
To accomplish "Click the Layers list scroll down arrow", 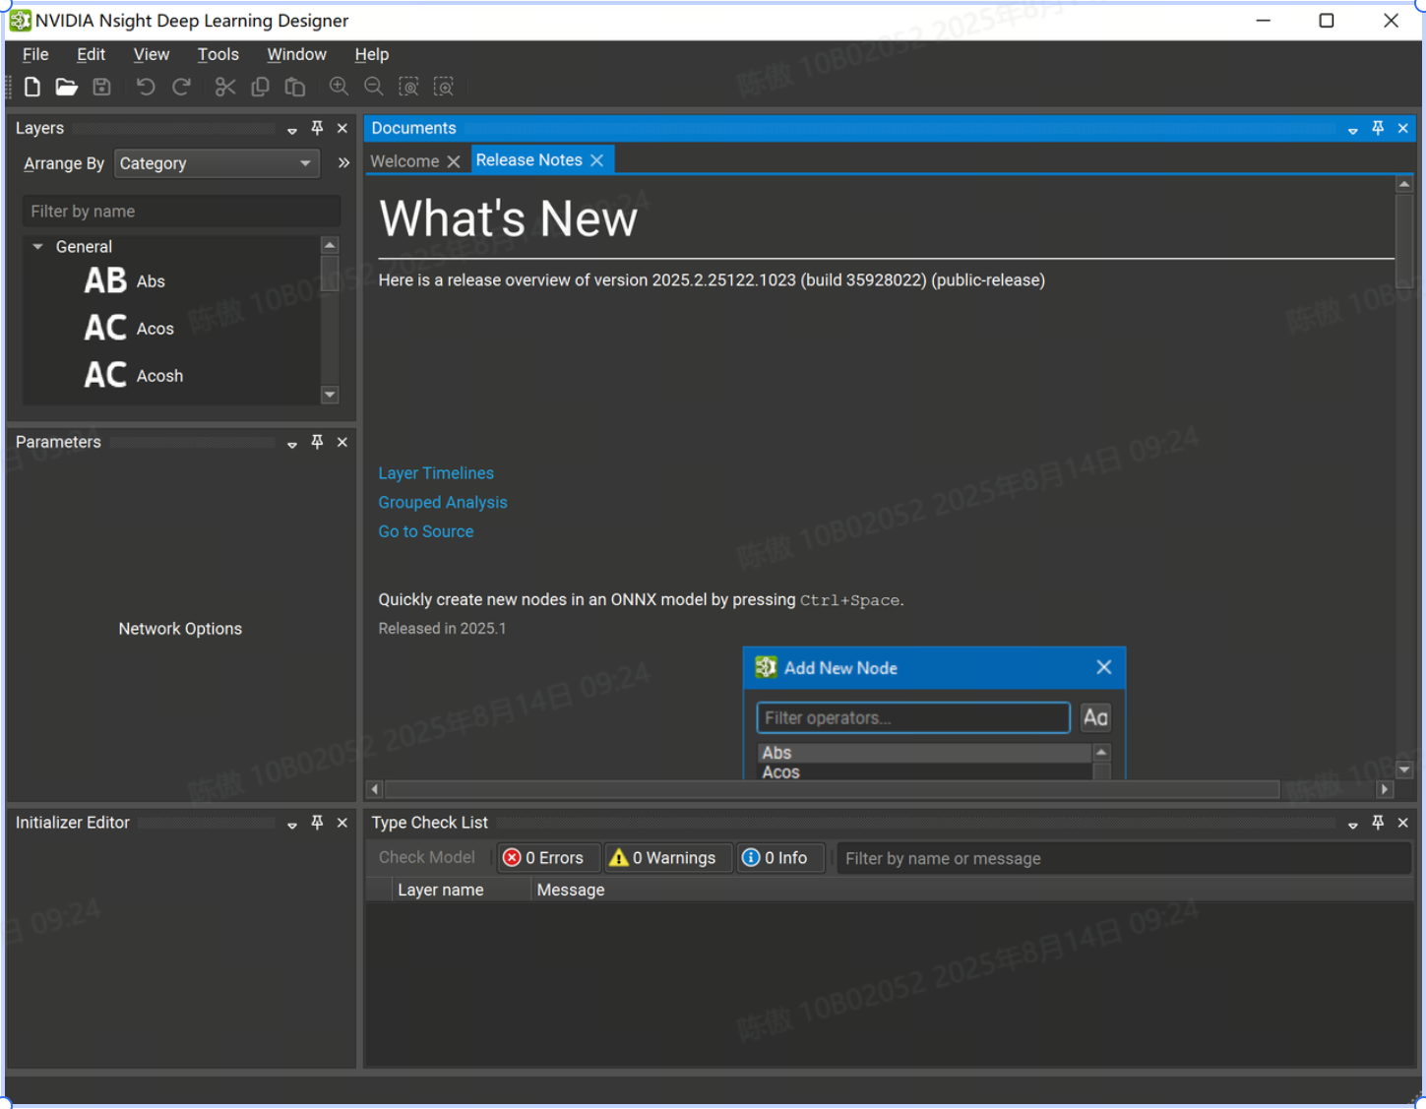I will pos(330,395).
